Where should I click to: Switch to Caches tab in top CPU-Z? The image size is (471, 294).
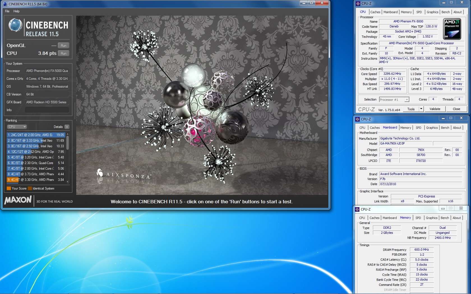(375, 12)
